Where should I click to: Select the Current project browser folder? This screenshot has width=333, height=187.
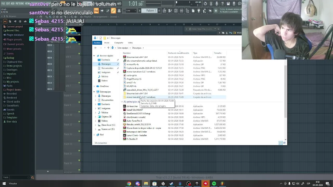click(15, 26)
